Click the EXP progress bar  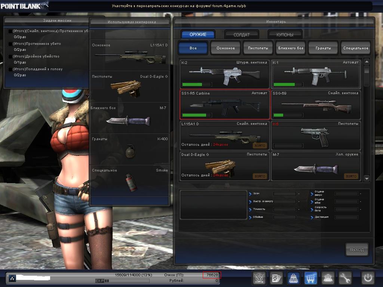(x=122, y=281)
